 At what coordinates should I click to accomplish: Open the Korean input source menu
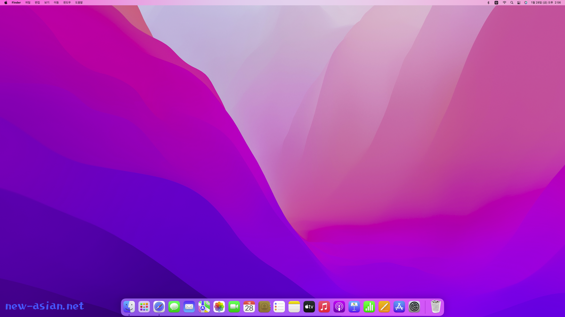[496, 2]
